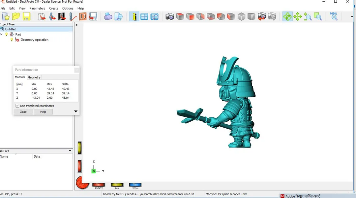356x198 pixels.
Task: Save the project with the yellow floppy icon
Action: [x=26, y=16]
